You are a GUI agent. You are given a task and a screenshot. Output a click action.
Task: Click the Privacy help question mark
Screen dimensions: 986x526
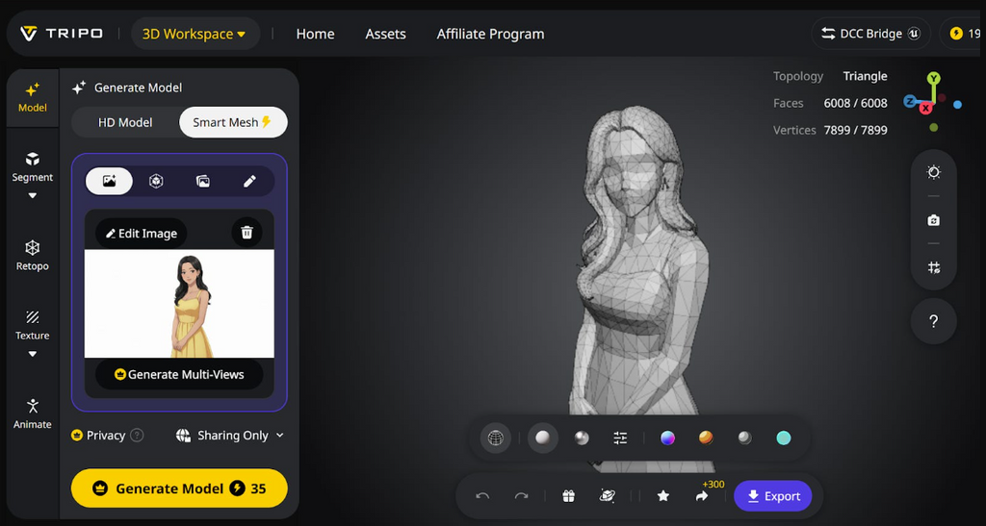point(137,435)
